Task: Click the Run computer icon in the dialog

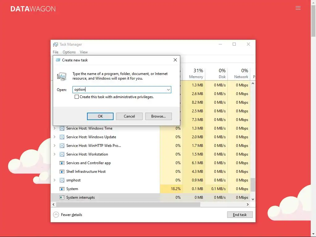Action: 62,77
